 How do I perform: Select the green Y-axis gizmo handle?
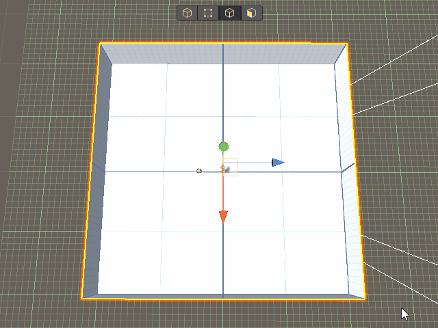click(x=223, y=146)
